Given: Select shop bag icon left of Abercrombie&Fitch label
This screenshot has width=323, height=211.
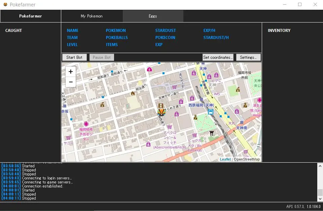Looking at the screenshot, I should tap(148, 144).
